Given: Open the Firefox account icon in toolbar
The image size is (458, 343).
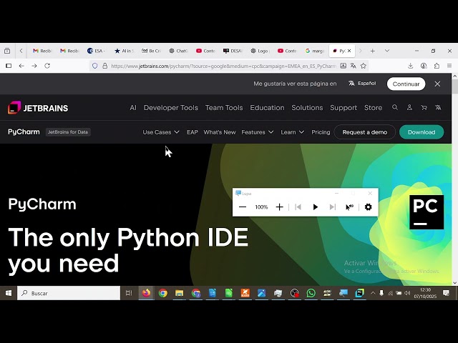Looking at the screenshot, I should (x=424, y=66).
